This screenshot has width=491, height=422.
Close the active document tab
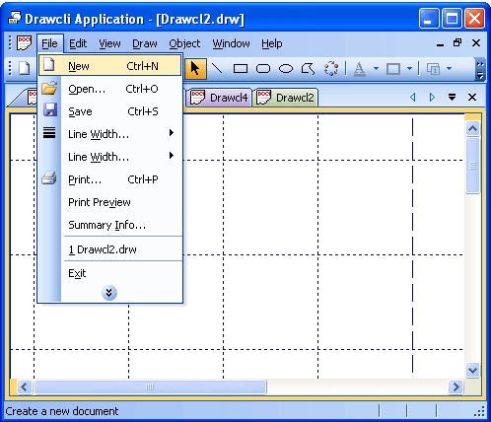pyautogui.click(x=472, y=97)
